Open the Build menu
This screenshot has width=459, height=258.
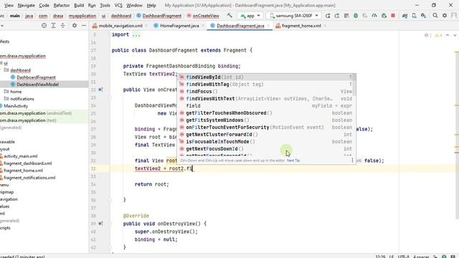tap(79, 5)
